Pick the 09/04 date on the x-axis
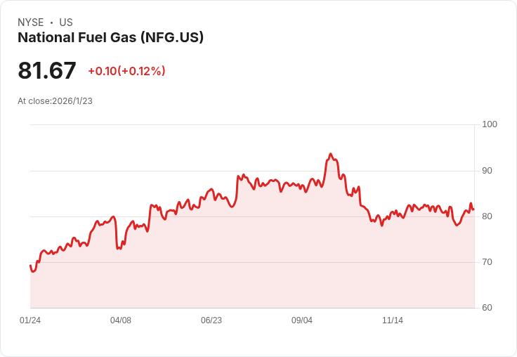The image size is (517, 357). [302, 320]
